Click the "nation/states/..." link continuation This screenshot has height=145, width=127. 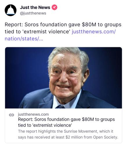[x=24, y=39]
